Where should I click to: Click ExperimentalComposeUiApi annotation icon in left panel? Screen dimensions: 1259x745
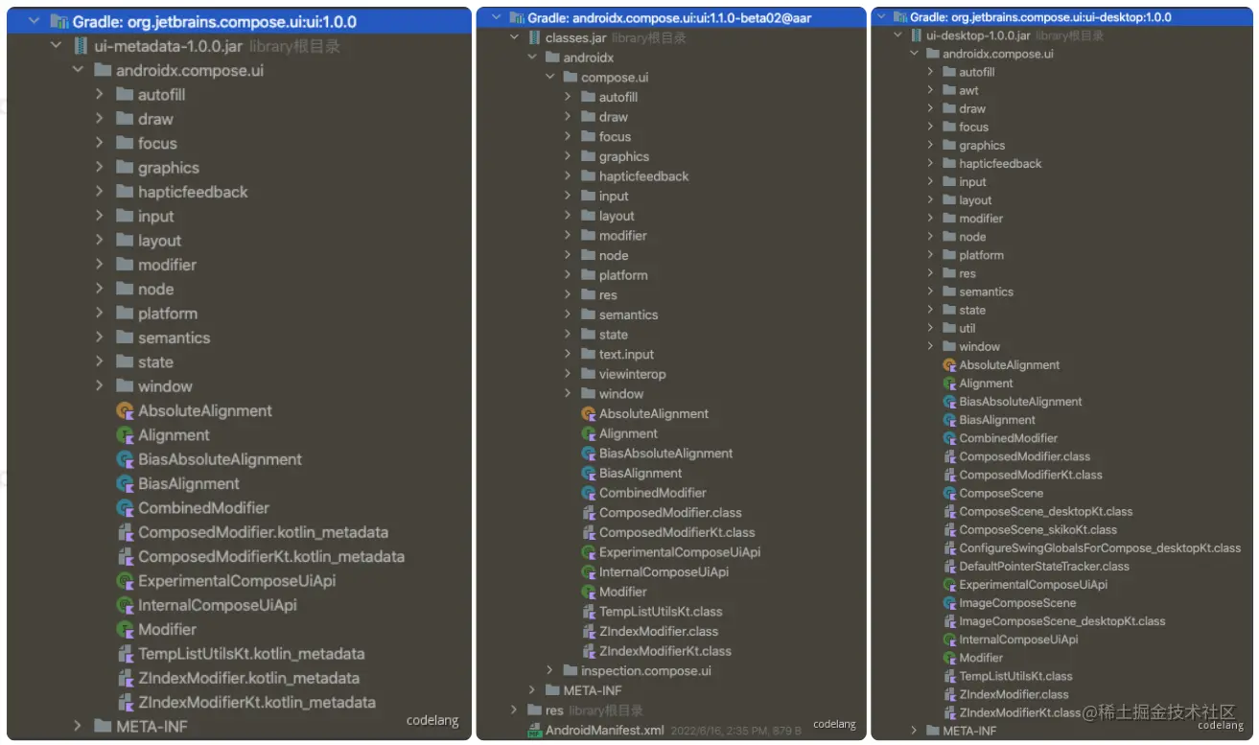(125, 581)
